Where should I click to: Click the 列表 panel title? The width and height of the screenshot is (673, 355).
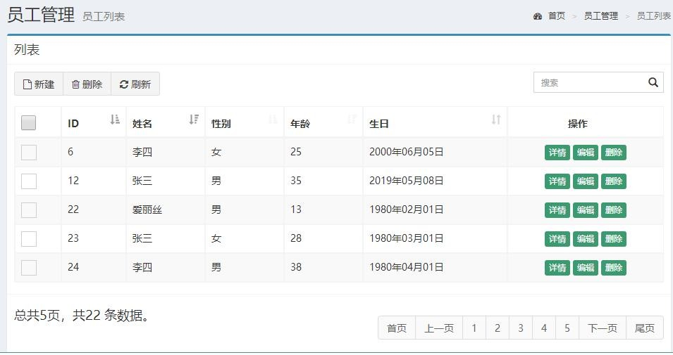pyautogui.click(x=27, y=50)
